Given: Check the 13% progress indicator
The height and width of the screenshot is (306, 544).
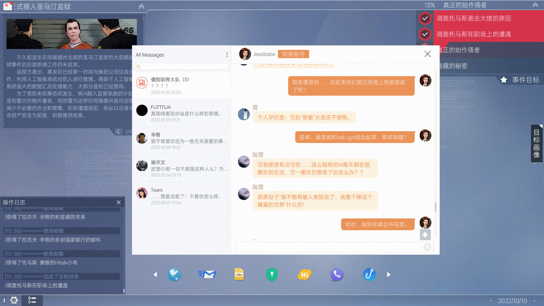Looking at the screenshot, I should 430,5.
